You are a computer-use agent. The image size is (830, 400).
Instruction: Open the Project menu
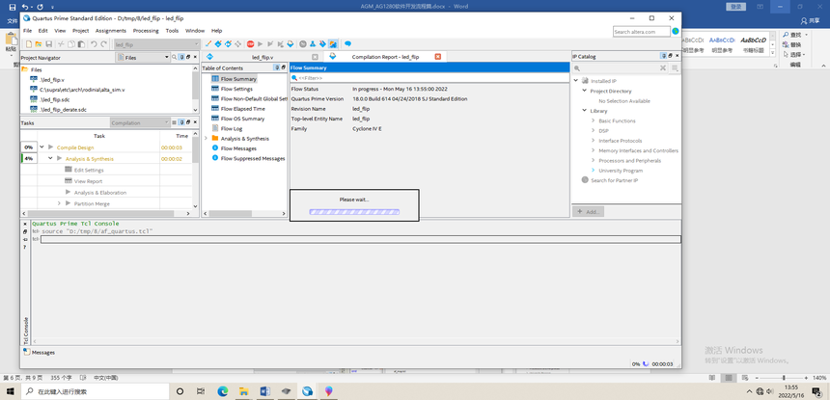pyautogui.click(x=80, y=31)
